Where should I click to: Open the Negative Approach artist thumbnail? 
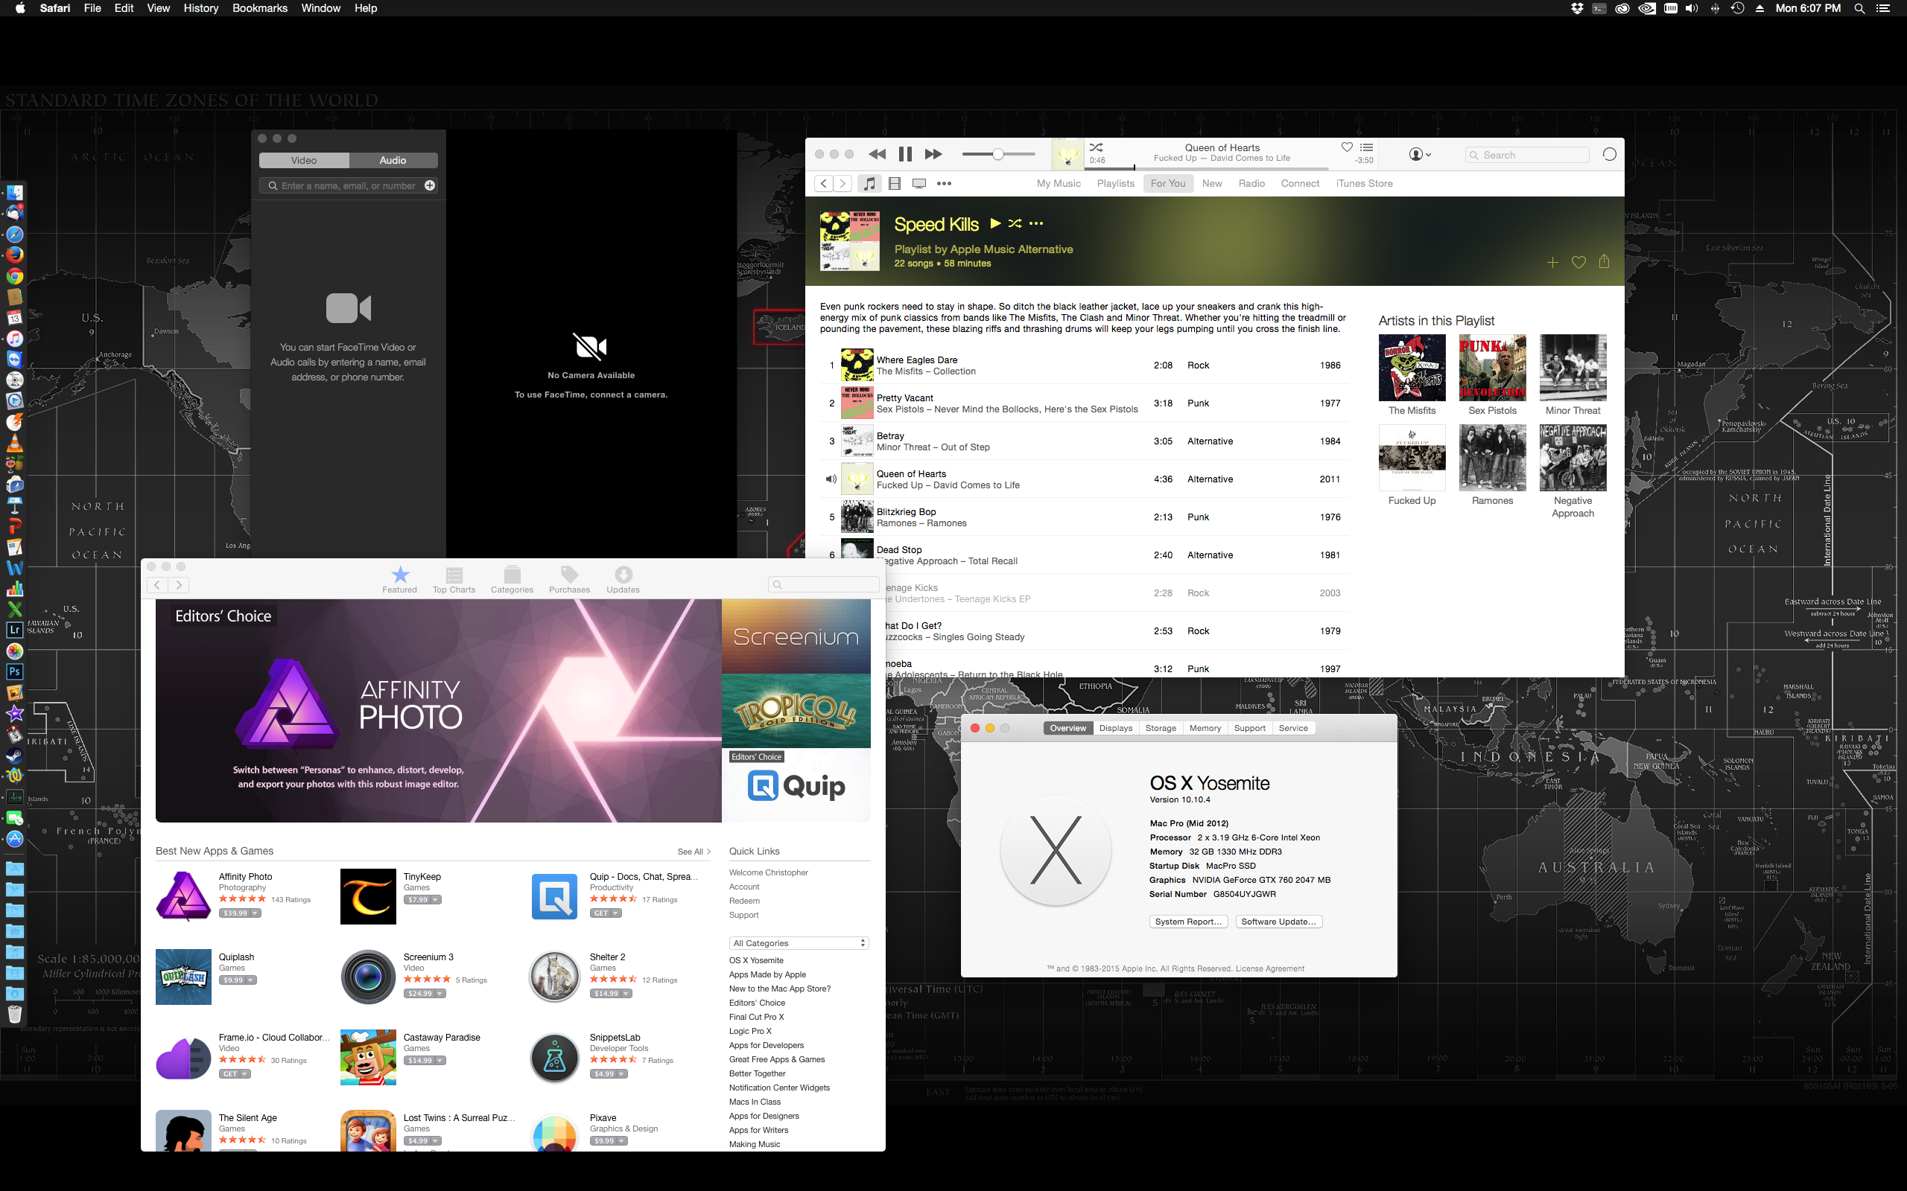click(1573, 458)
